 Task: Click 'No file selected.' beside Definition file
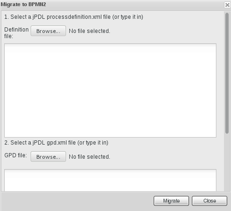(90, 31)
